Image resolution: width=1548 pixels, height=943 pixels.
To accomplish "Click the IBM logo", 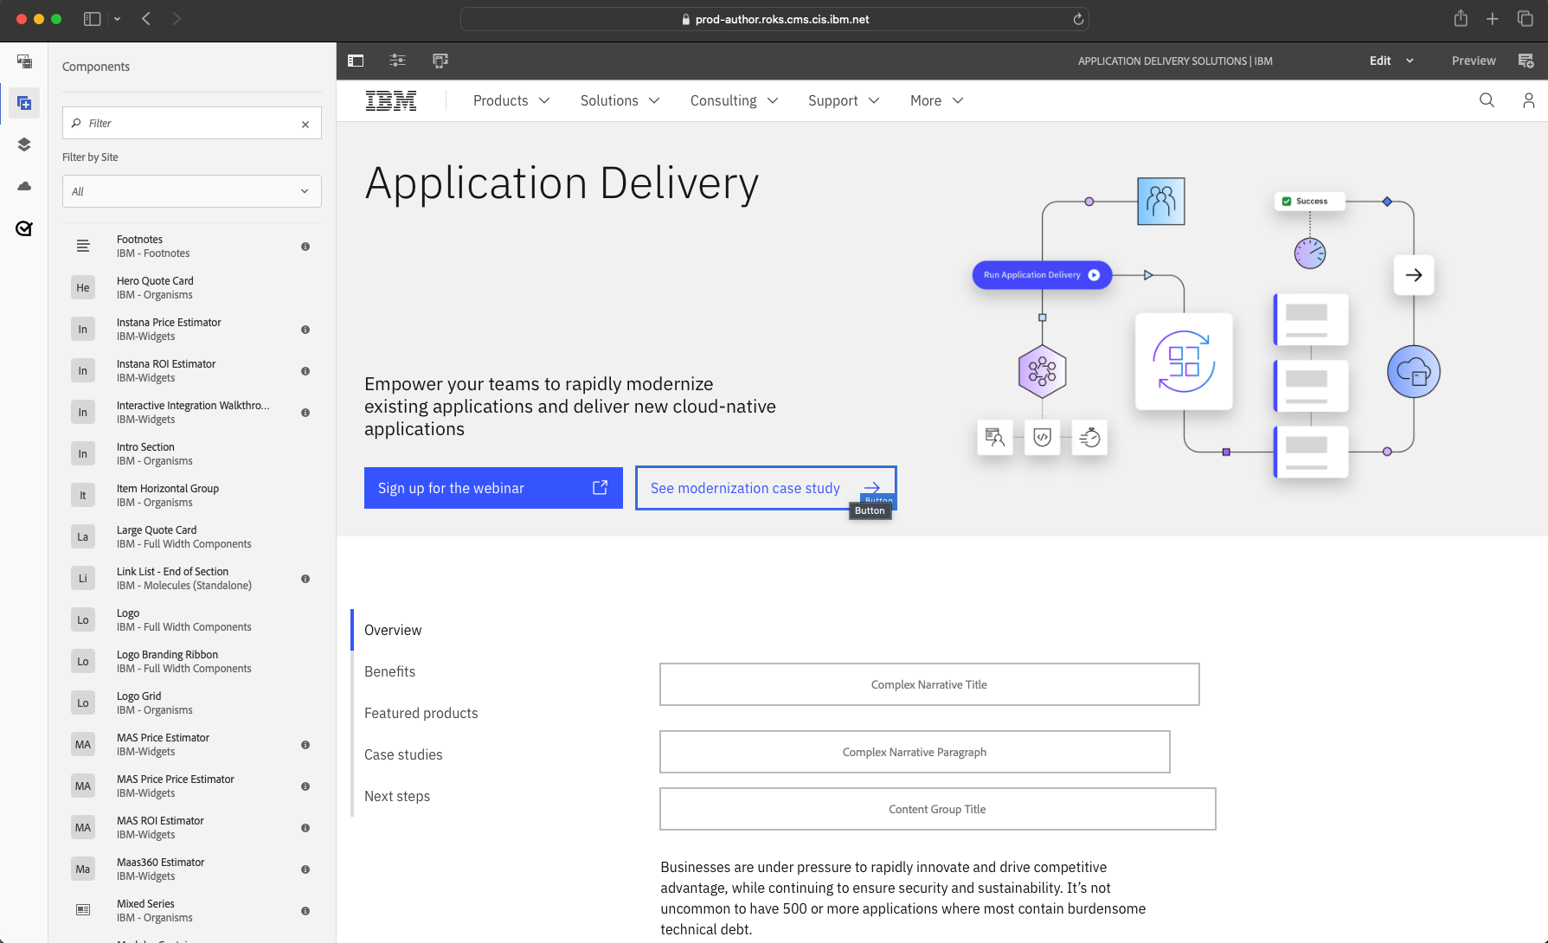I will point(391,100).
